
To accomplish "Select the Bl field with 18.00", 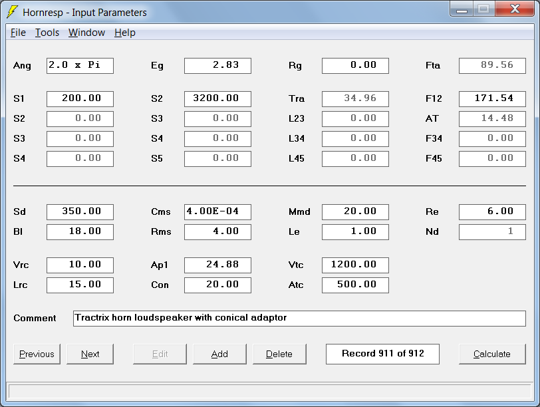I will (x=80, y=232).
